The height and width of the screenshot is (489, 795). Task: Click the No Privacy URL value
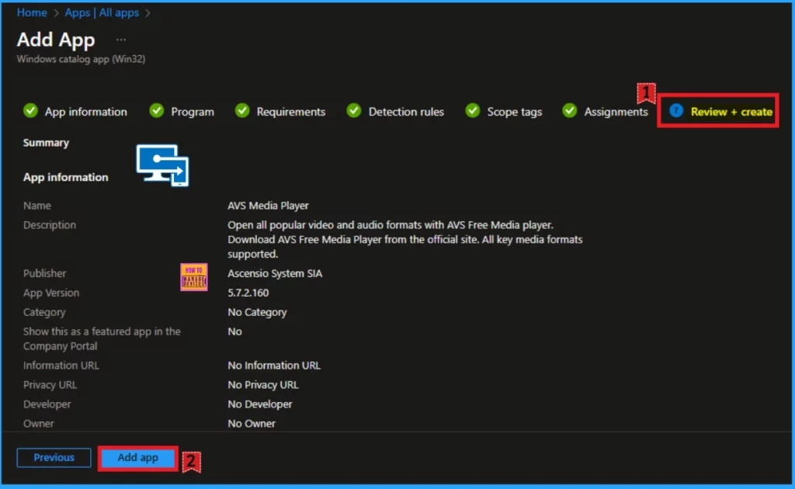[262, 385]
